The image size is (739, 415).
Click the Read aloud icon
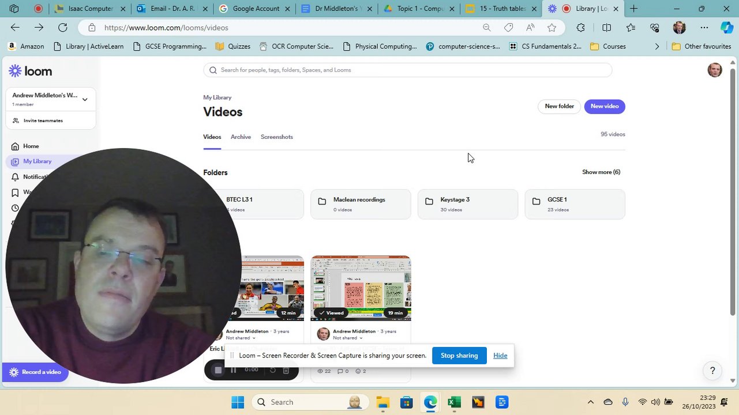530,28
